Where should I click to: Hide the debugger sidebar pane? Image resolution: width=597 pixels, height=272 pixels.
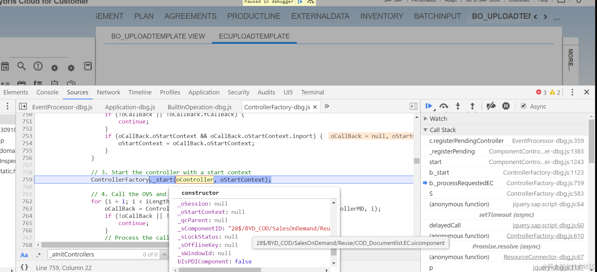pos(413,106)
